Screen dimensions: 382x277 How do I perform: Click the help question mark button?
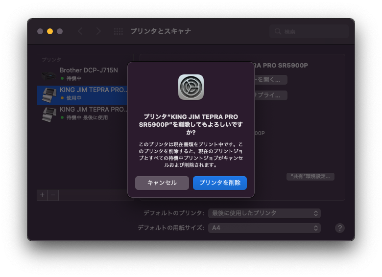340,228
